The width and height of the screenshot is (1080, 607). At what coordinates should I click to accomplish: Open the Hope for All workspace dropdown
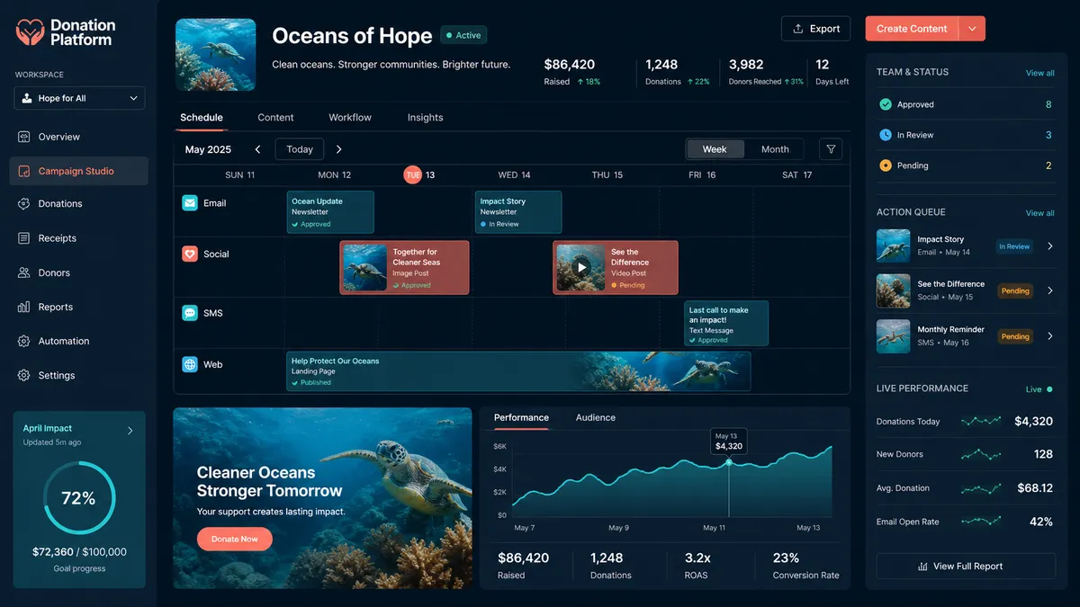click(x=79, y=98)
